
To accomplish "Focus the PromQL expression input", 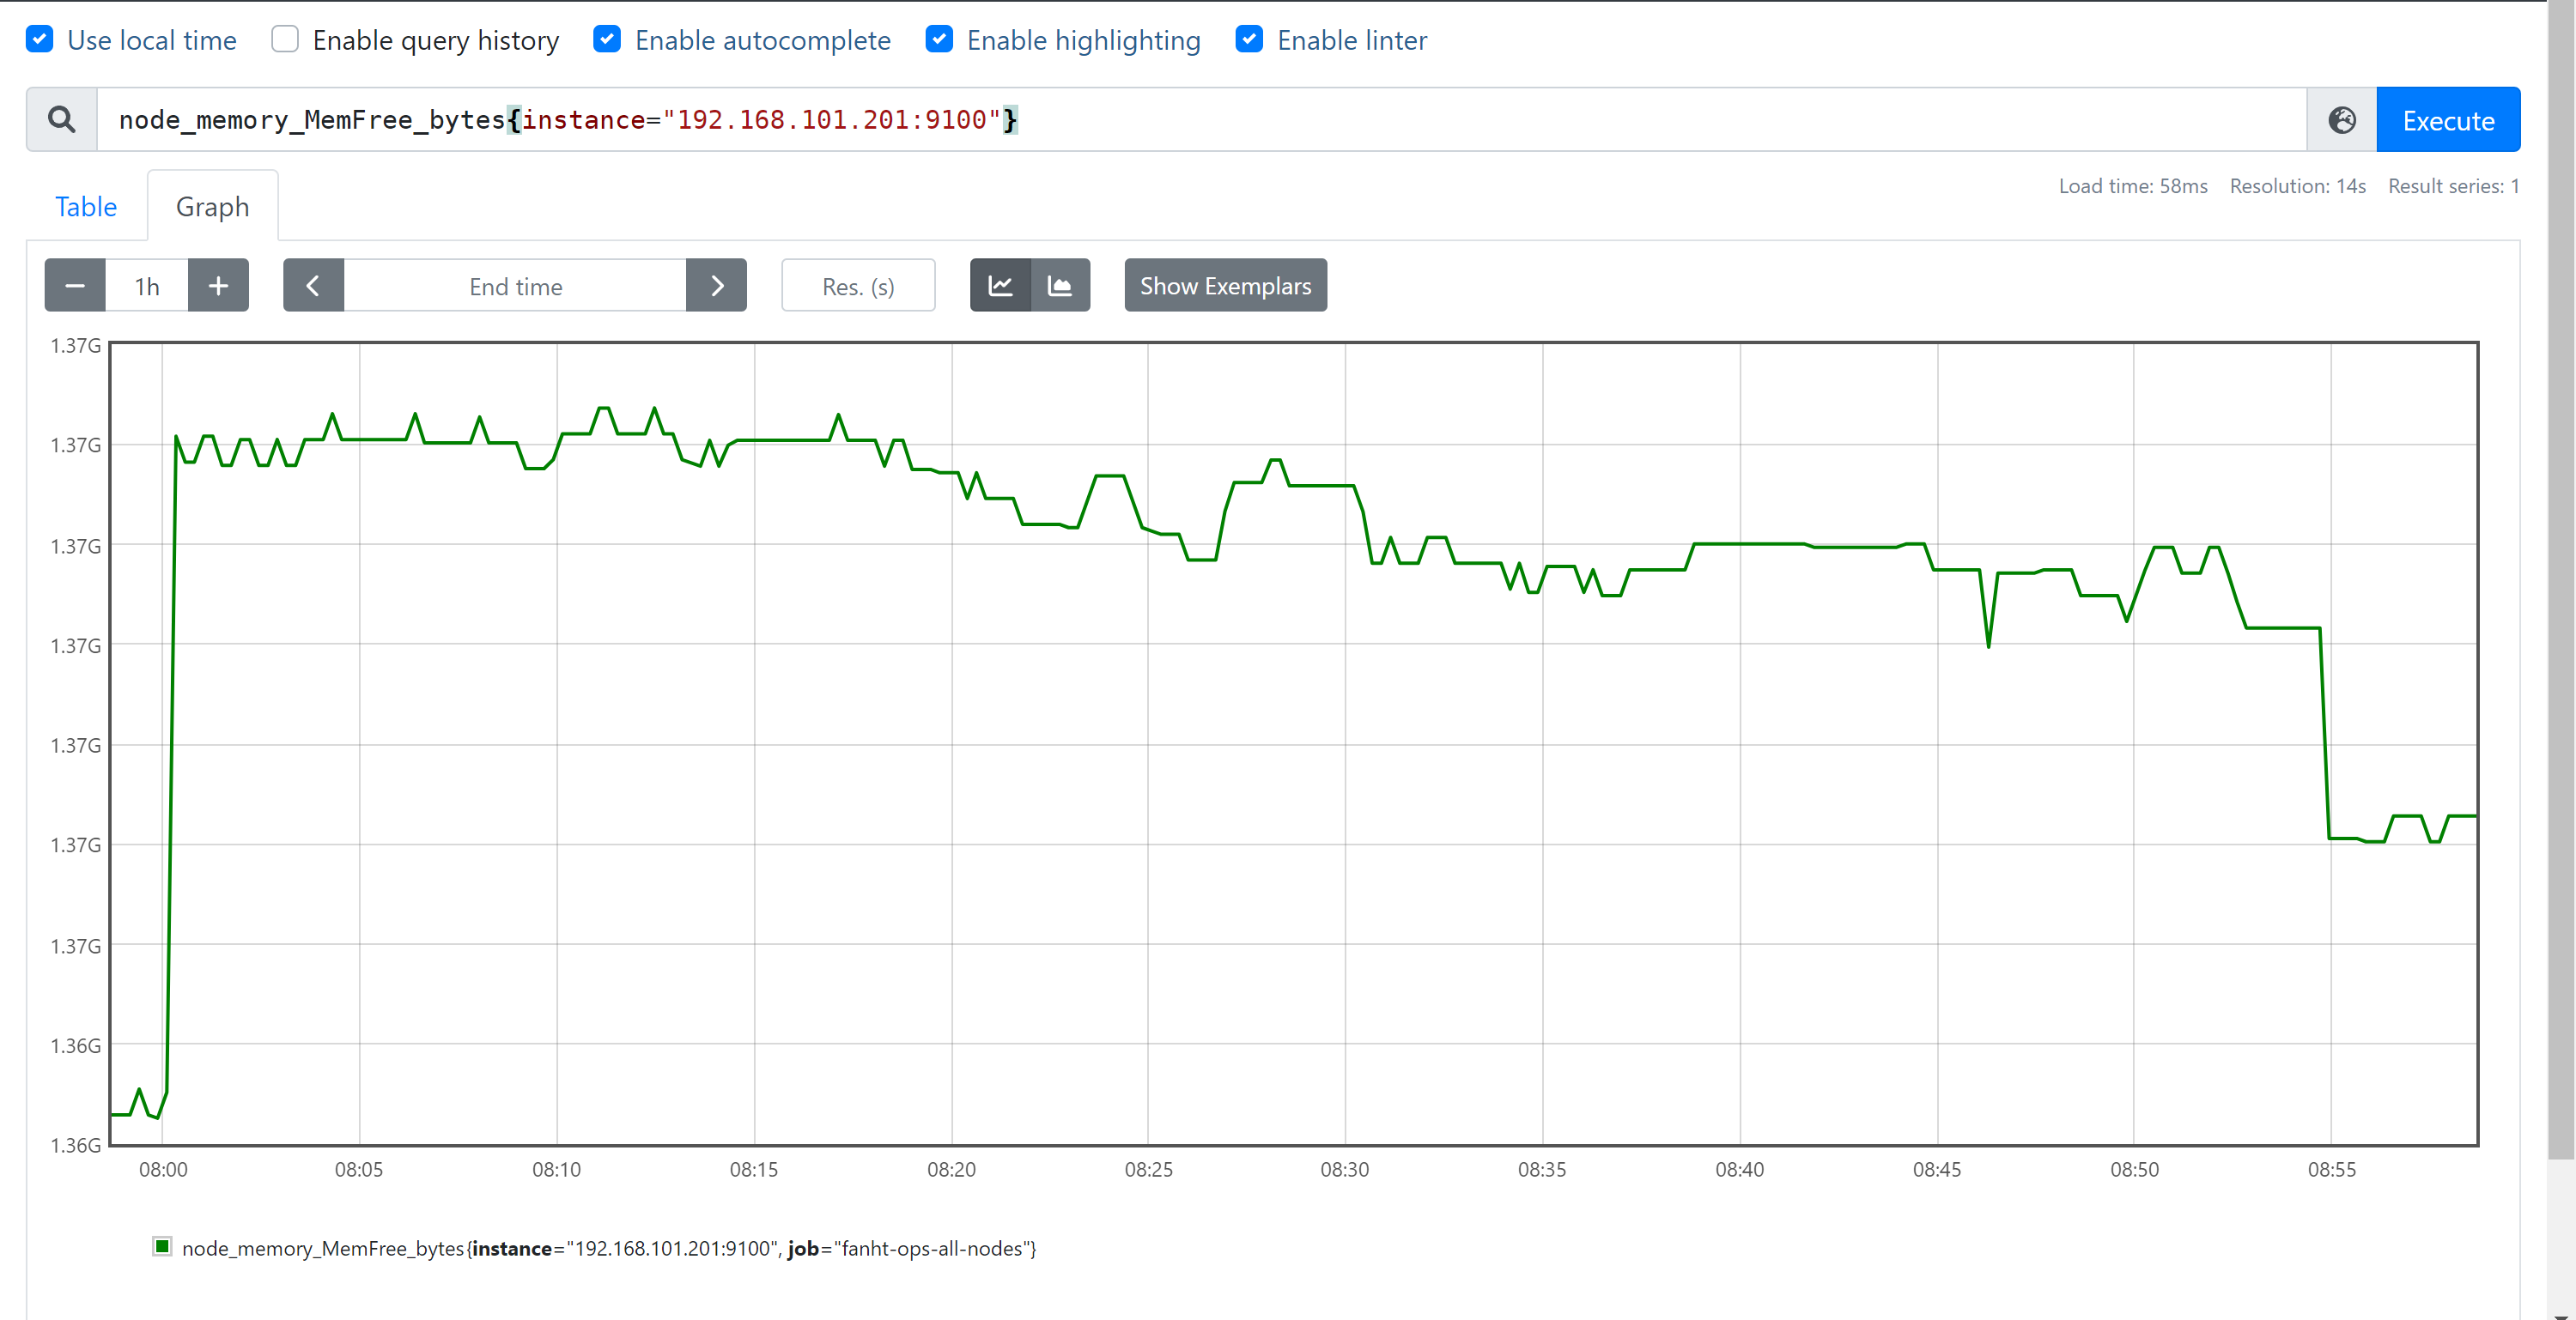I will tap(1201, 120).
